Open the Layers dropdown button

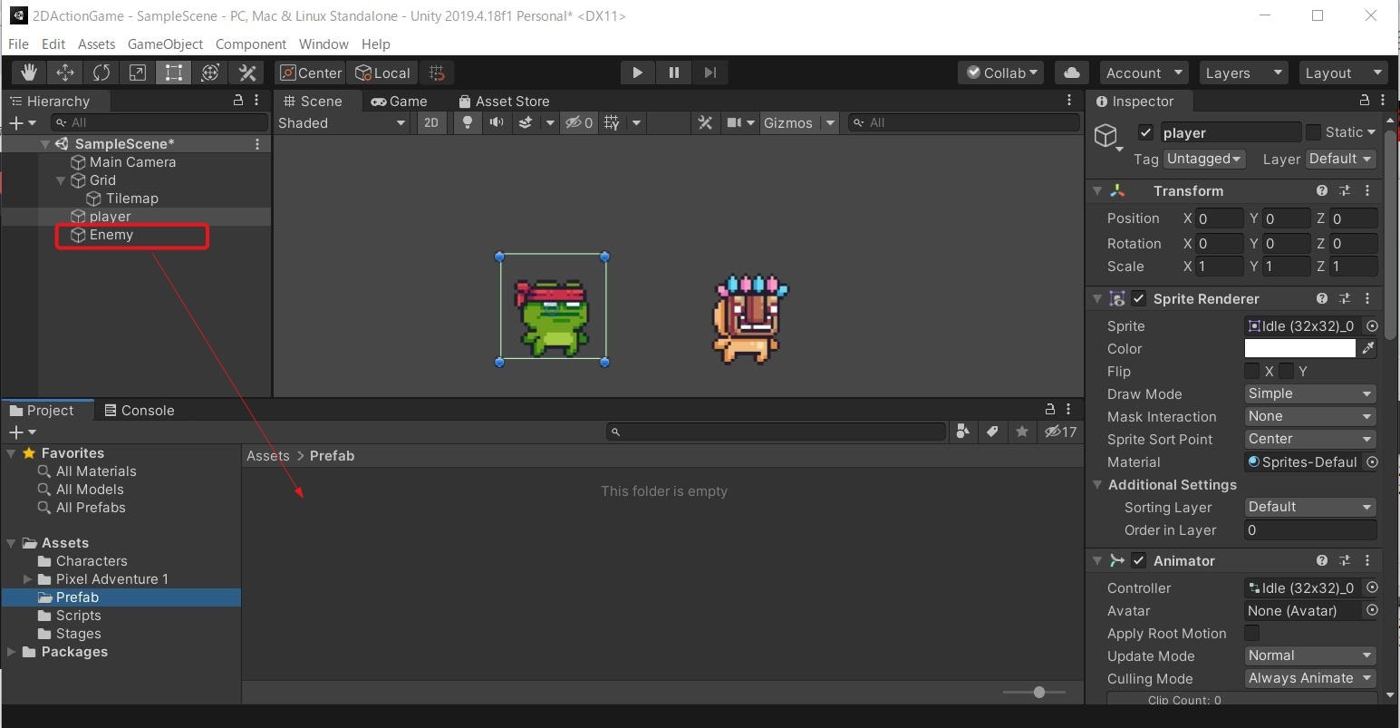click(x=1243, y=73)
